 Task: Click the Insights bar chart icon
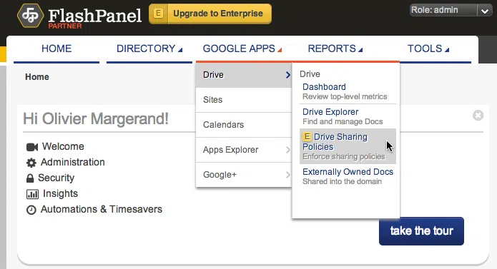(32, 194)
